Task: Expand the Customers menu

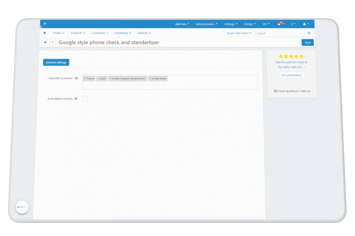Action: [x=100, y=33]
